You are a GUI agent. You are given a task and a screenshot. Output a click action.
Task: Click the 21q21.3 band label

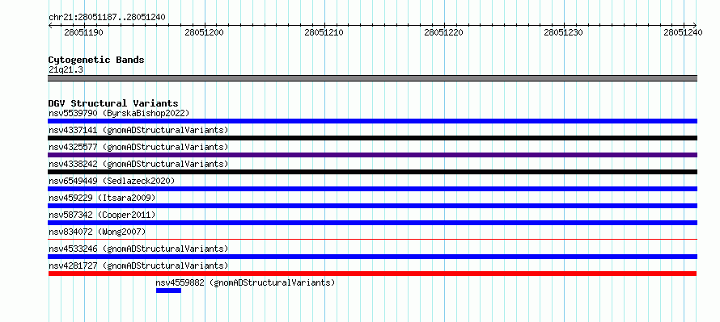coord(66,69)
